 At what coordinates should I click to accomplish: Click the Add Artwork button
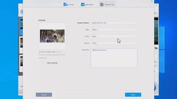click(52, 63)
